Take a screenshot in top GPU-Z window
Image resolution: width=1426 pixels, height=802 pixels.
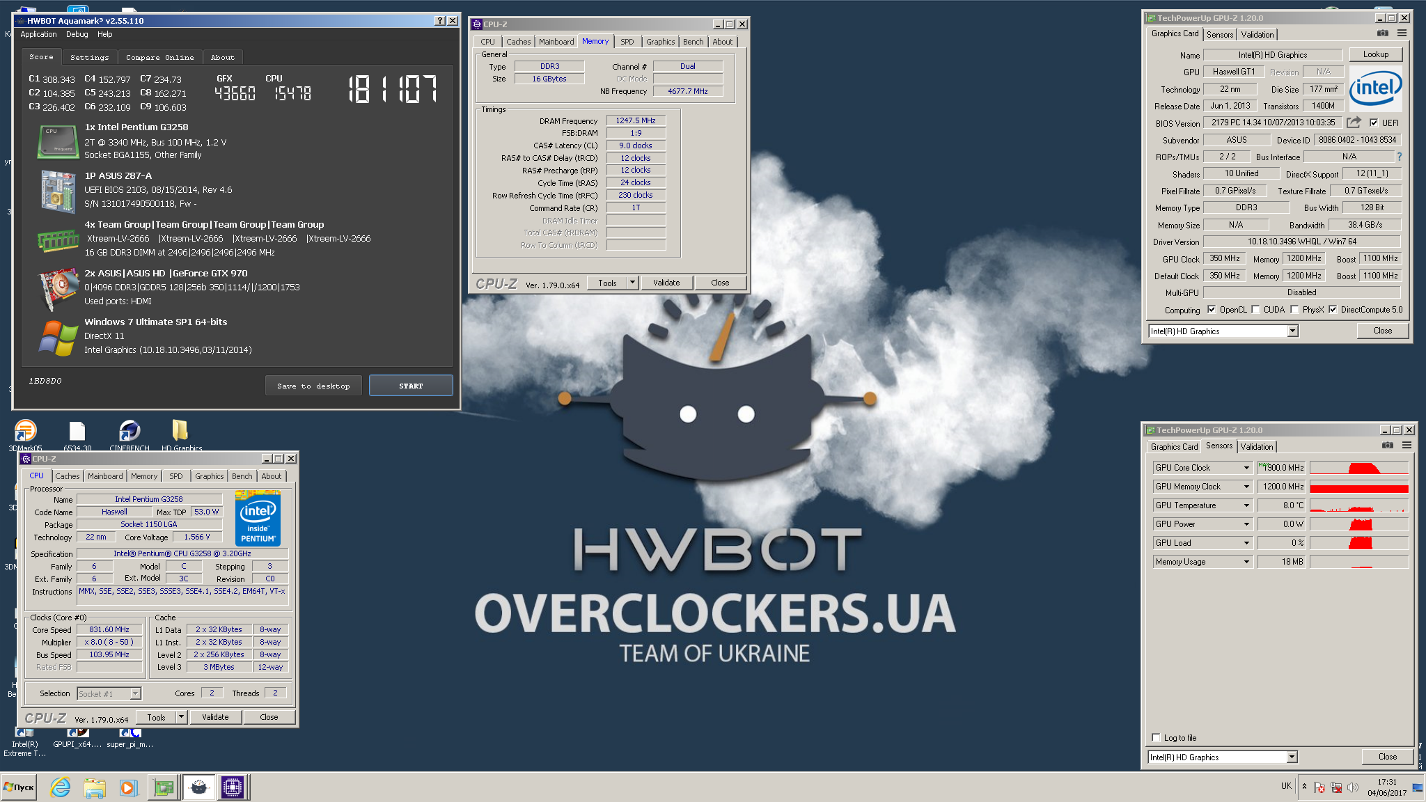click(1383, 33)
